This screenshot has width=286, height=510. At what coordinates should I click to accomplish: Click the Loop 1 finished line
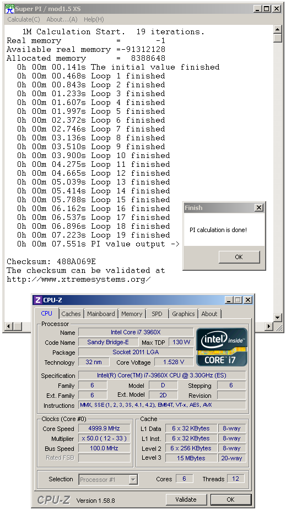pyautogui.click(x=91, y=76)
